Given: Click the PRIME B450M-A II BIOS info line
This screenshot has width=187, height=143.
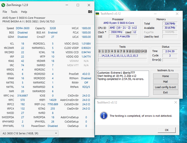Looking at the screenshot, I should coord(28,21).
